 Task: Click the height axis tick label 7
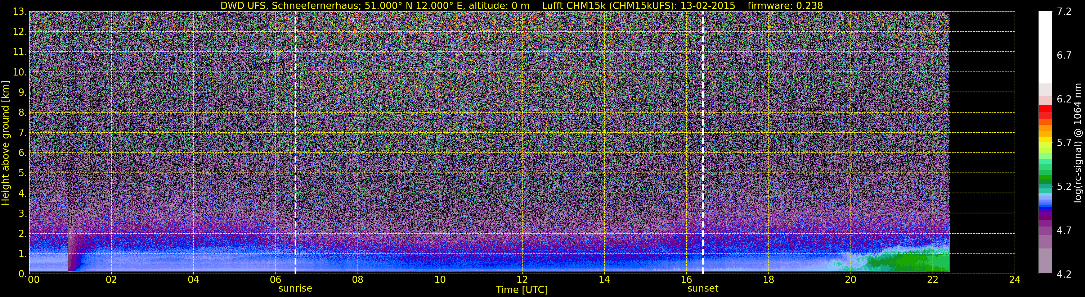[22, 133]
